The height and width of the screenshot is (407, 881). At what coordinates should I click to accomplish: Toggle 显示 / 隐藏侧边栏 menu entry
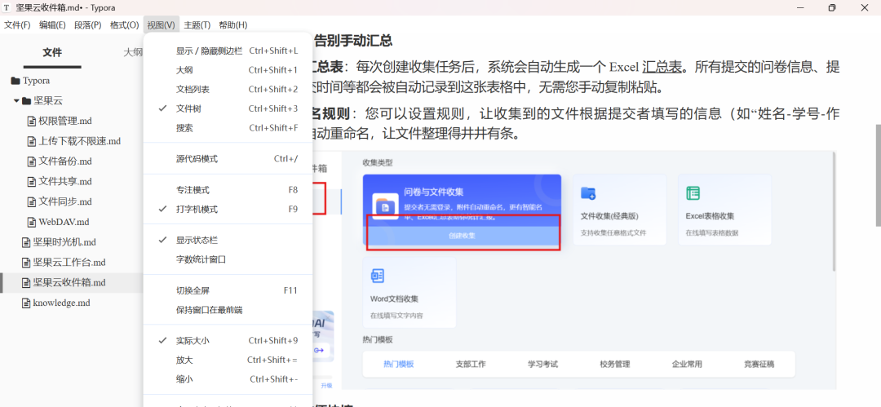coord(228,51)
